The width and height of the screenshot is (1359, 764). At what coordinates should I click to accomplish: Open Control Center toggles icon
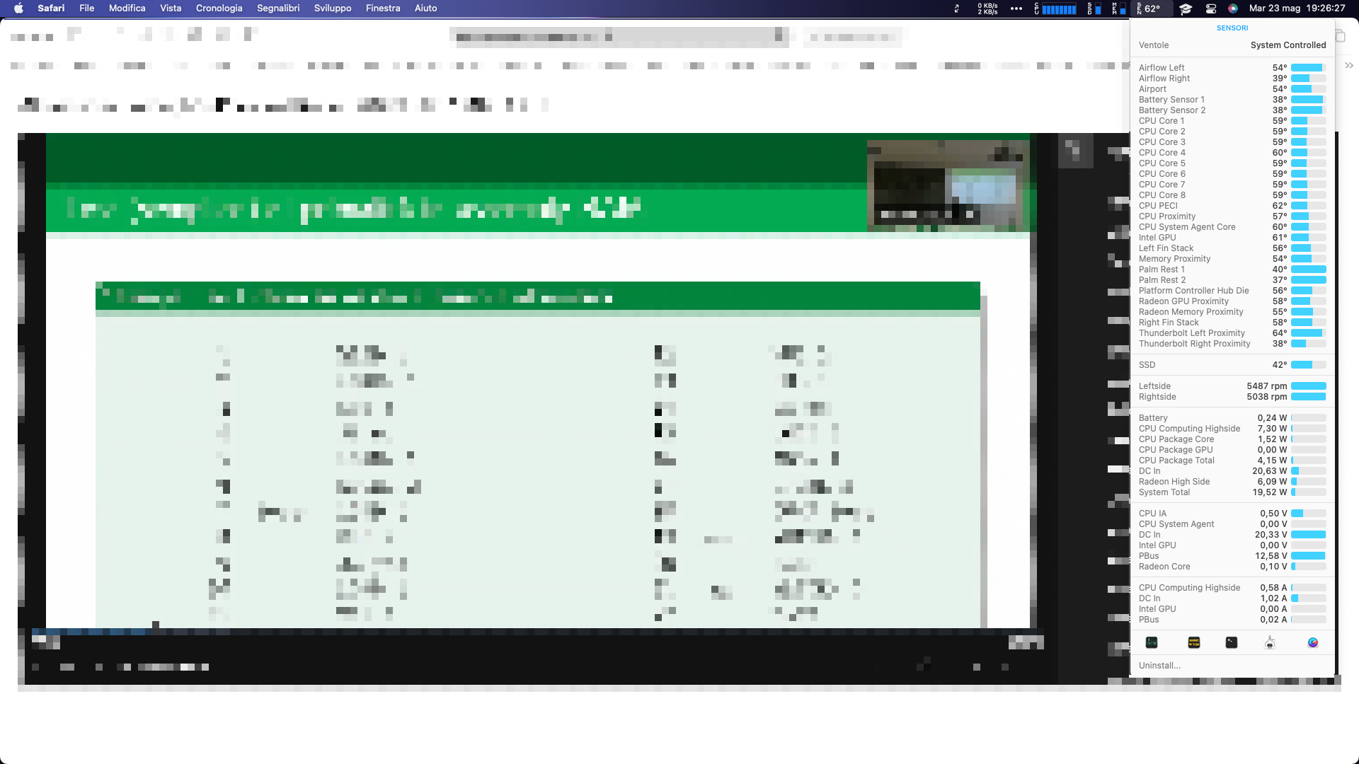1211,8
